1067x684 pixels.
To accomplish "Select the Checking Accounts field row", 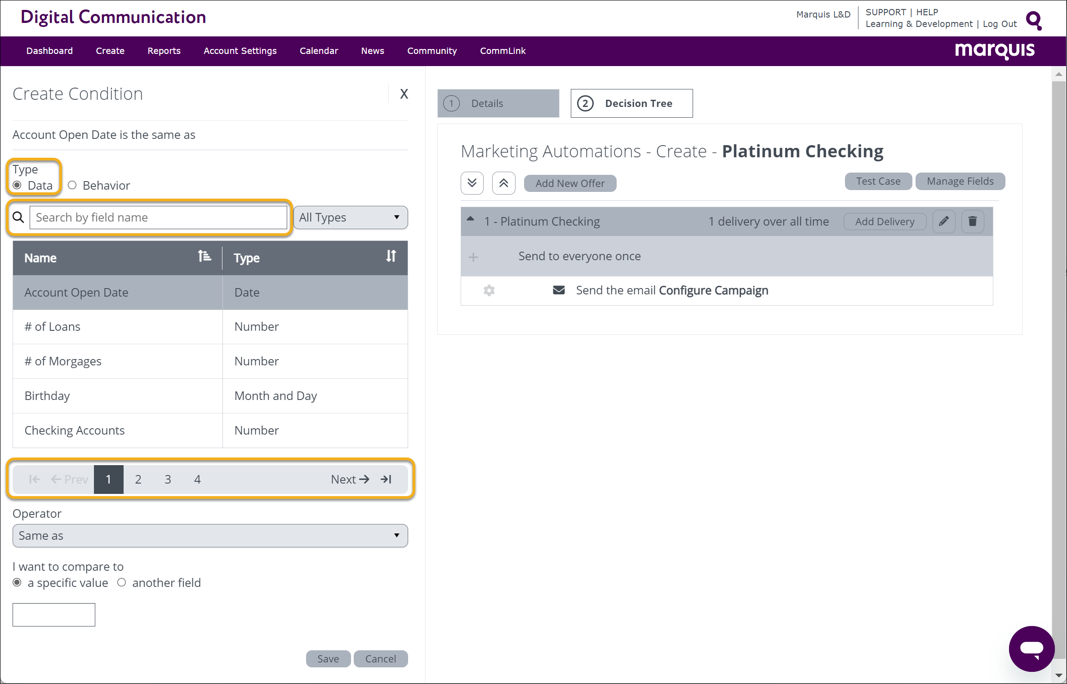I will click(x=210, y=431).
